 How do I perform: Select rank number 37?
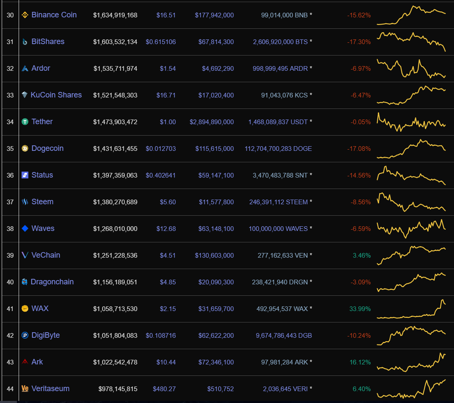point(10,202)
